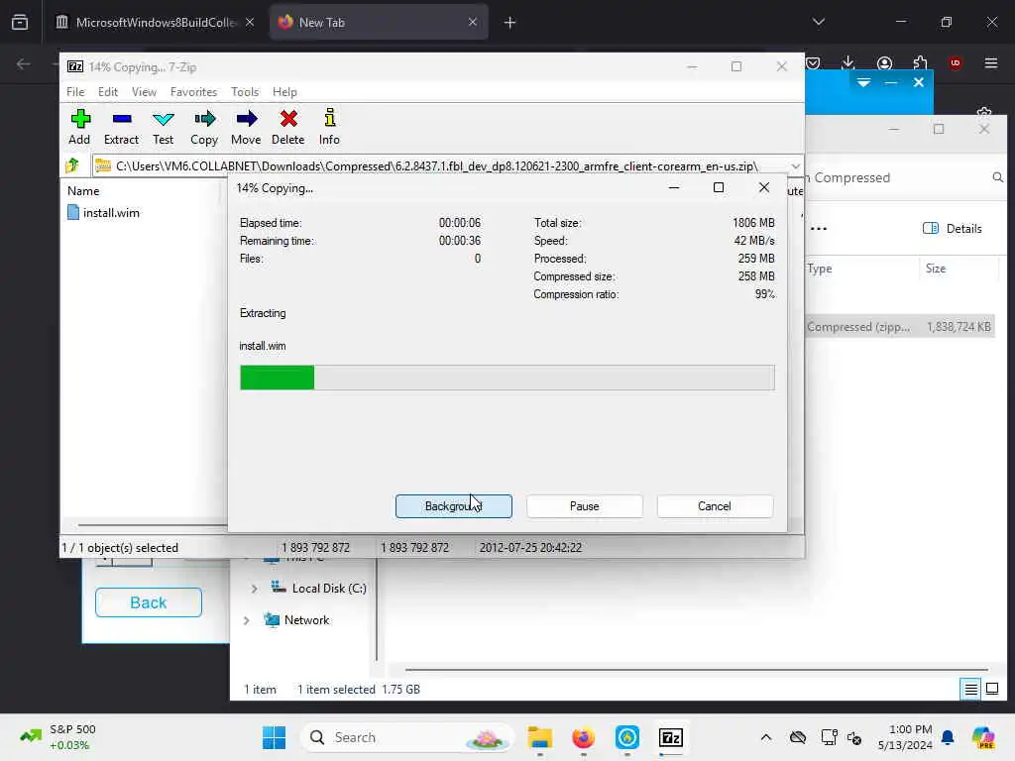Open the 7-Zip taskbar icon
Image resolution: width=1015 pixels, height=761 pixels.
click(x=671, y=737)
